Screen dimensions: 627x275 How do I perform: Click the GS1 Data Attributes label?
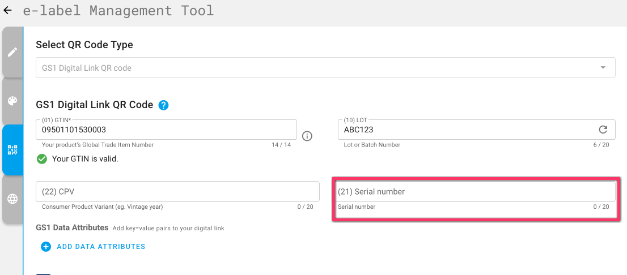(73, 228)
